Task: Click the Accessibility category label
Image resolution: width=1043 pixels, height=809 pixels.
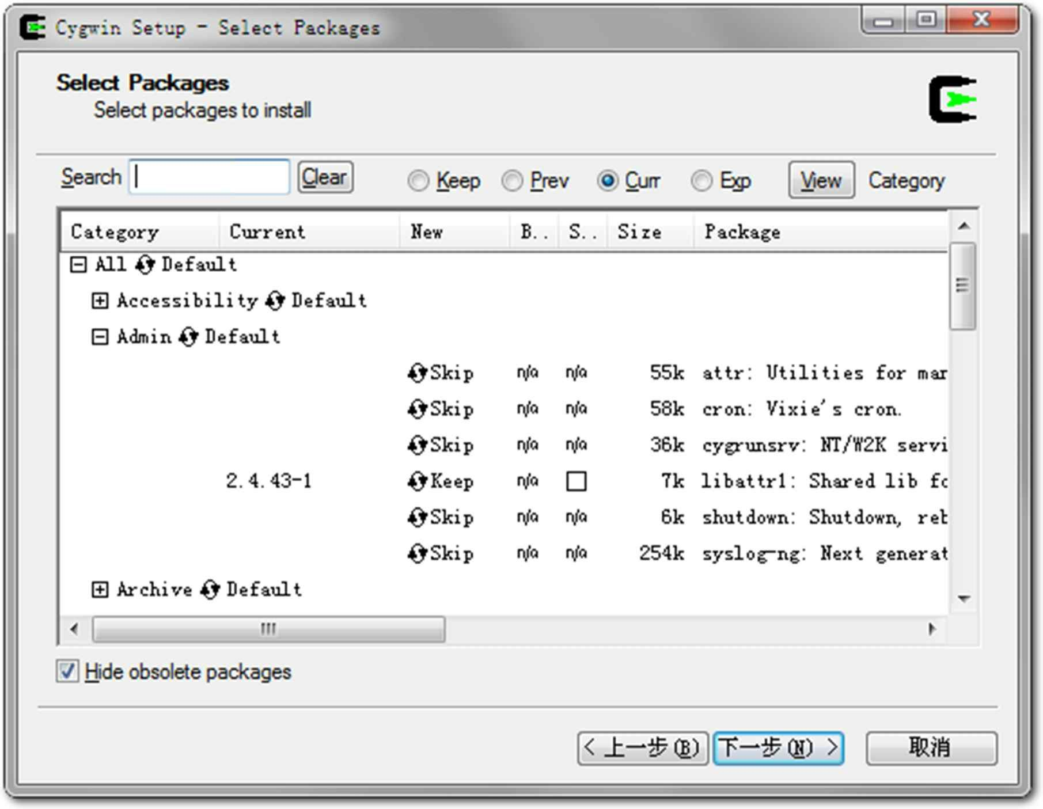Action: point(188,301)
